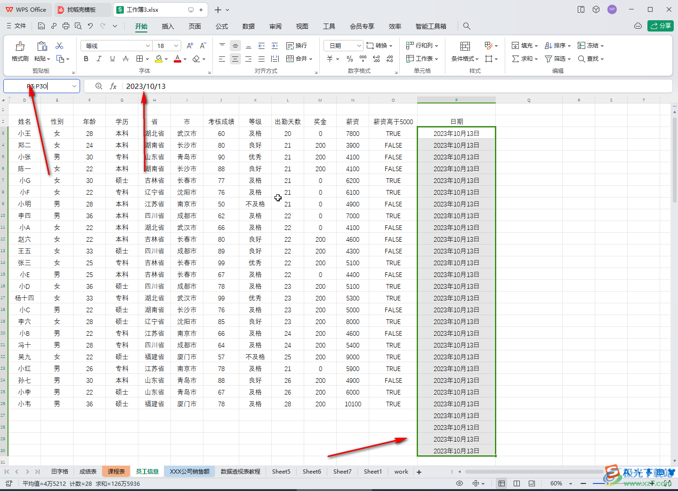Click the Fill (填充) button
678x491 pixels.
525,46
